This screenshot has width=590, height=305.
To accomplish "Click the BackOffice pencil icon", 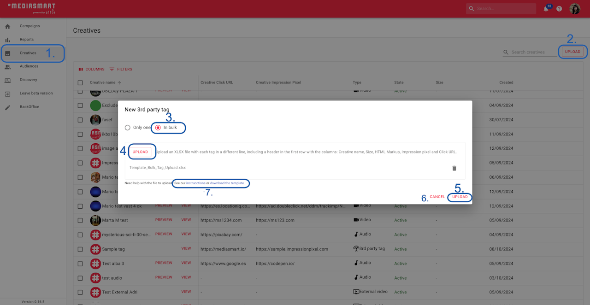I will [7, 107].
